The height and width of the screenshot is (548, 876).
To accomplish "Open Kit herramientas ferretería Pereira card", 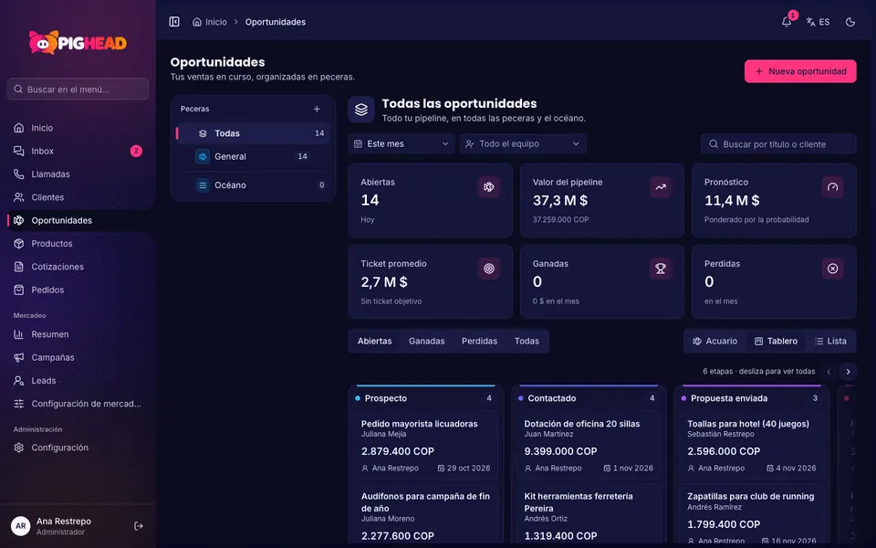I will pos(589,514).
